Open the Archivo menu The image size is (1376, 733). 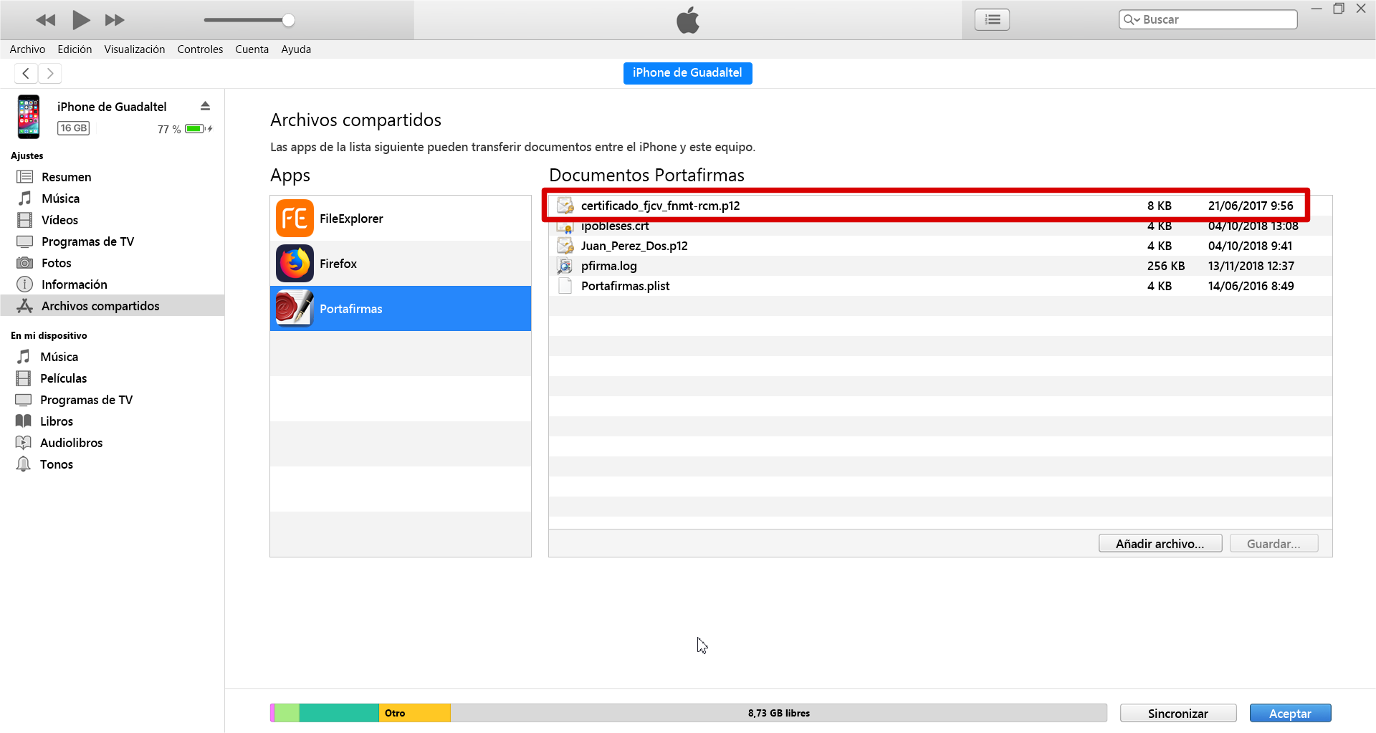click(27, 49)
